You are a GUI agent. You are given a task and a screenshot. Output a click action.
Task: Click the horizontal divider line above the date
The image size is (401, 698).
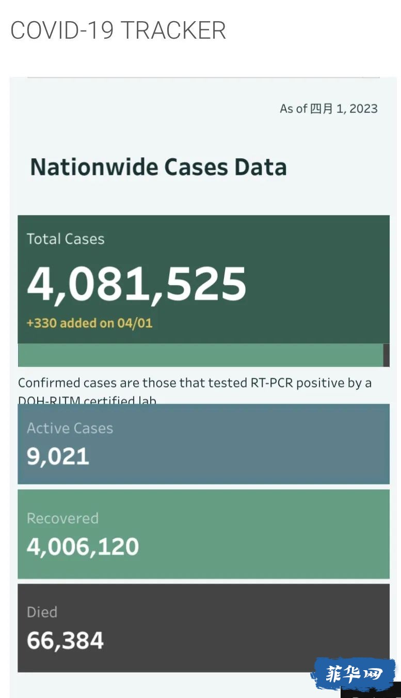(x=203, y=78)
